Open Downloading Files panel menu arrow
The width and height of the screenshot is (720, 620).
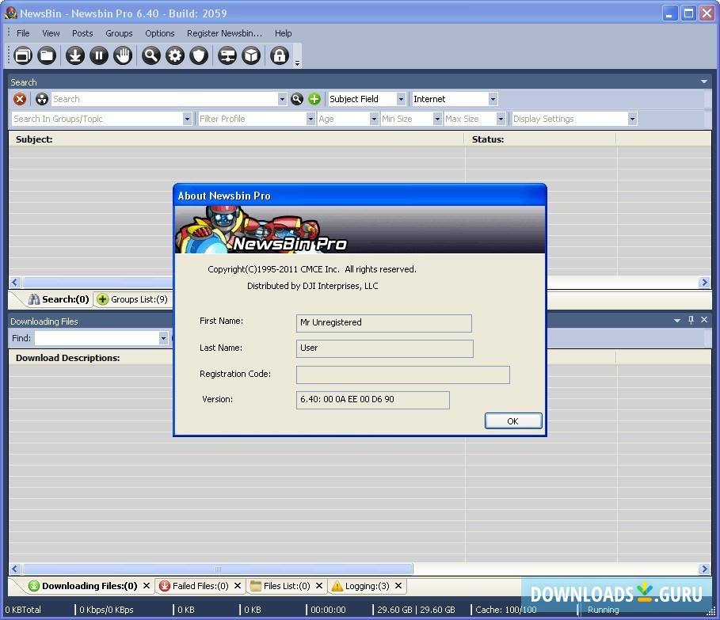tap(677, 321)
